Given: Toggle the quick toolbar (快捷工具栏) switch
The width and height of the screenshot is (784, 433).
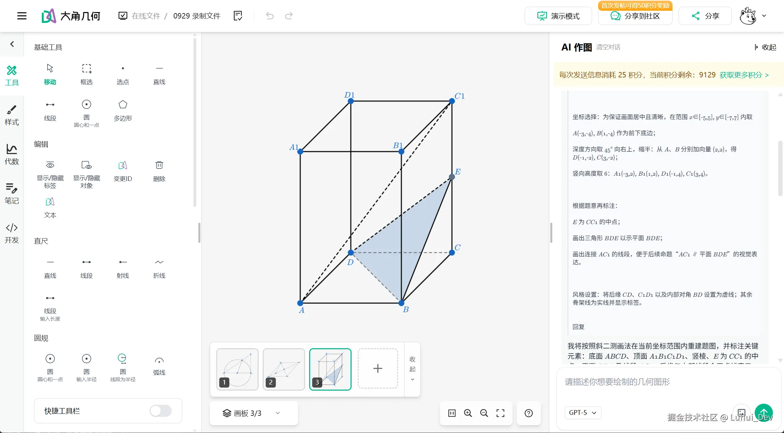Looking at the screenshot, I should click(x=161, y=411).
